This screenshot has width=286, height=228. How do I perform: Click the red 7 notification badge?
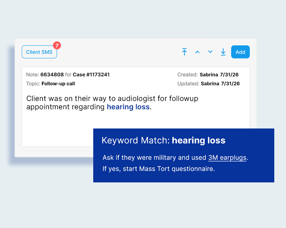[57, 45]
